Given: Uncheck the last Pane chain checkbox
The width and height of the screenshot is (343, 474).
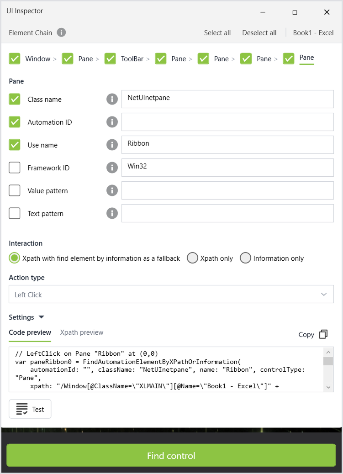Looking at the screenshot, I should pos(289,58).
